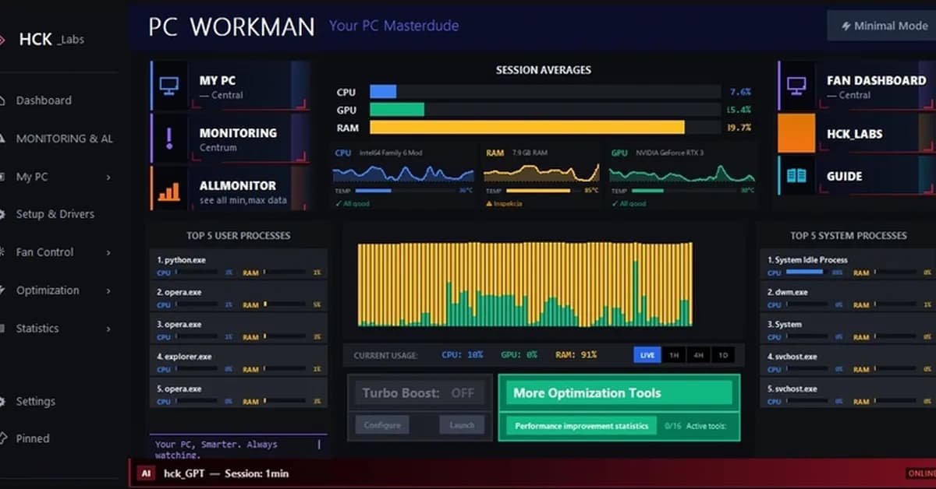Open HCK_LABS orange panel tile
This screenshot has height=489, width=936.
click(x=796, y=133)
